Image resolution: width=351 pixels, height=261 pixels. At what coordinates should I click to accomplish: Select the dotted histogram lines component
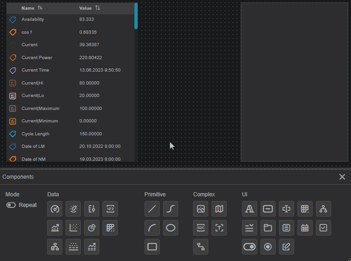click(x=73, y=247)
